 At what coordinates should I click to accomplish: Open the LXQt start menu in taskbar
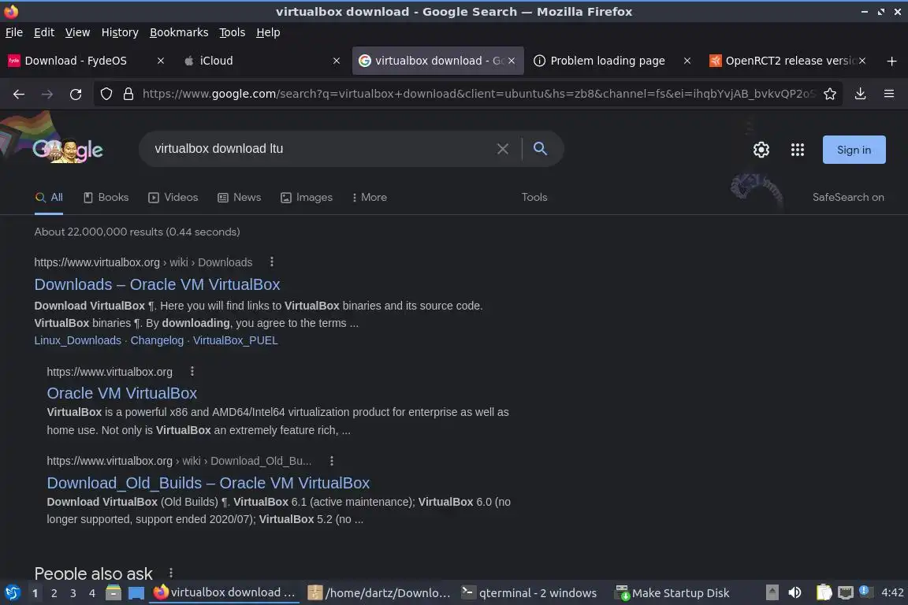point(13,593)
